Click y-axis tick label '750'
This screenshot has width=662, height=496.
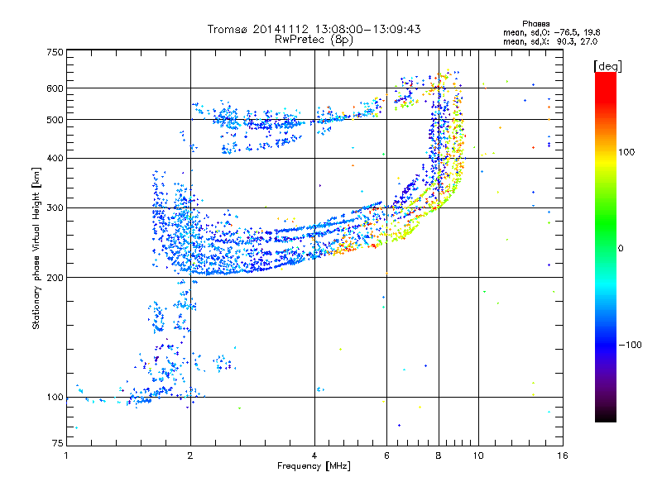point(55,52)
